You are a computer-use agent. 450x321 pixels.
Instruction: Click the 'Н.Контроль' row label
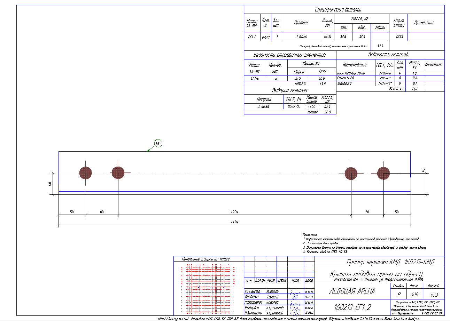tap(254, 313)
